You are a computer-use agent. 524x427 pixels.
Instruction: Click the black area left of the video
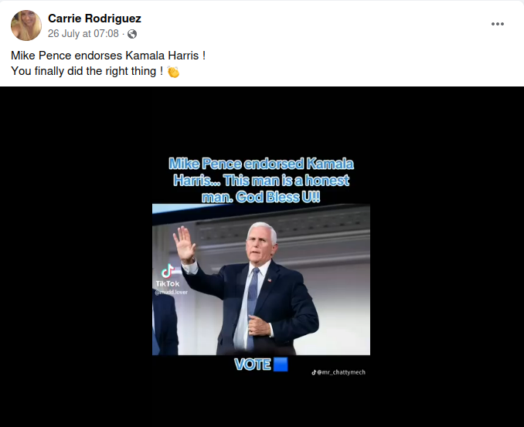77,256
